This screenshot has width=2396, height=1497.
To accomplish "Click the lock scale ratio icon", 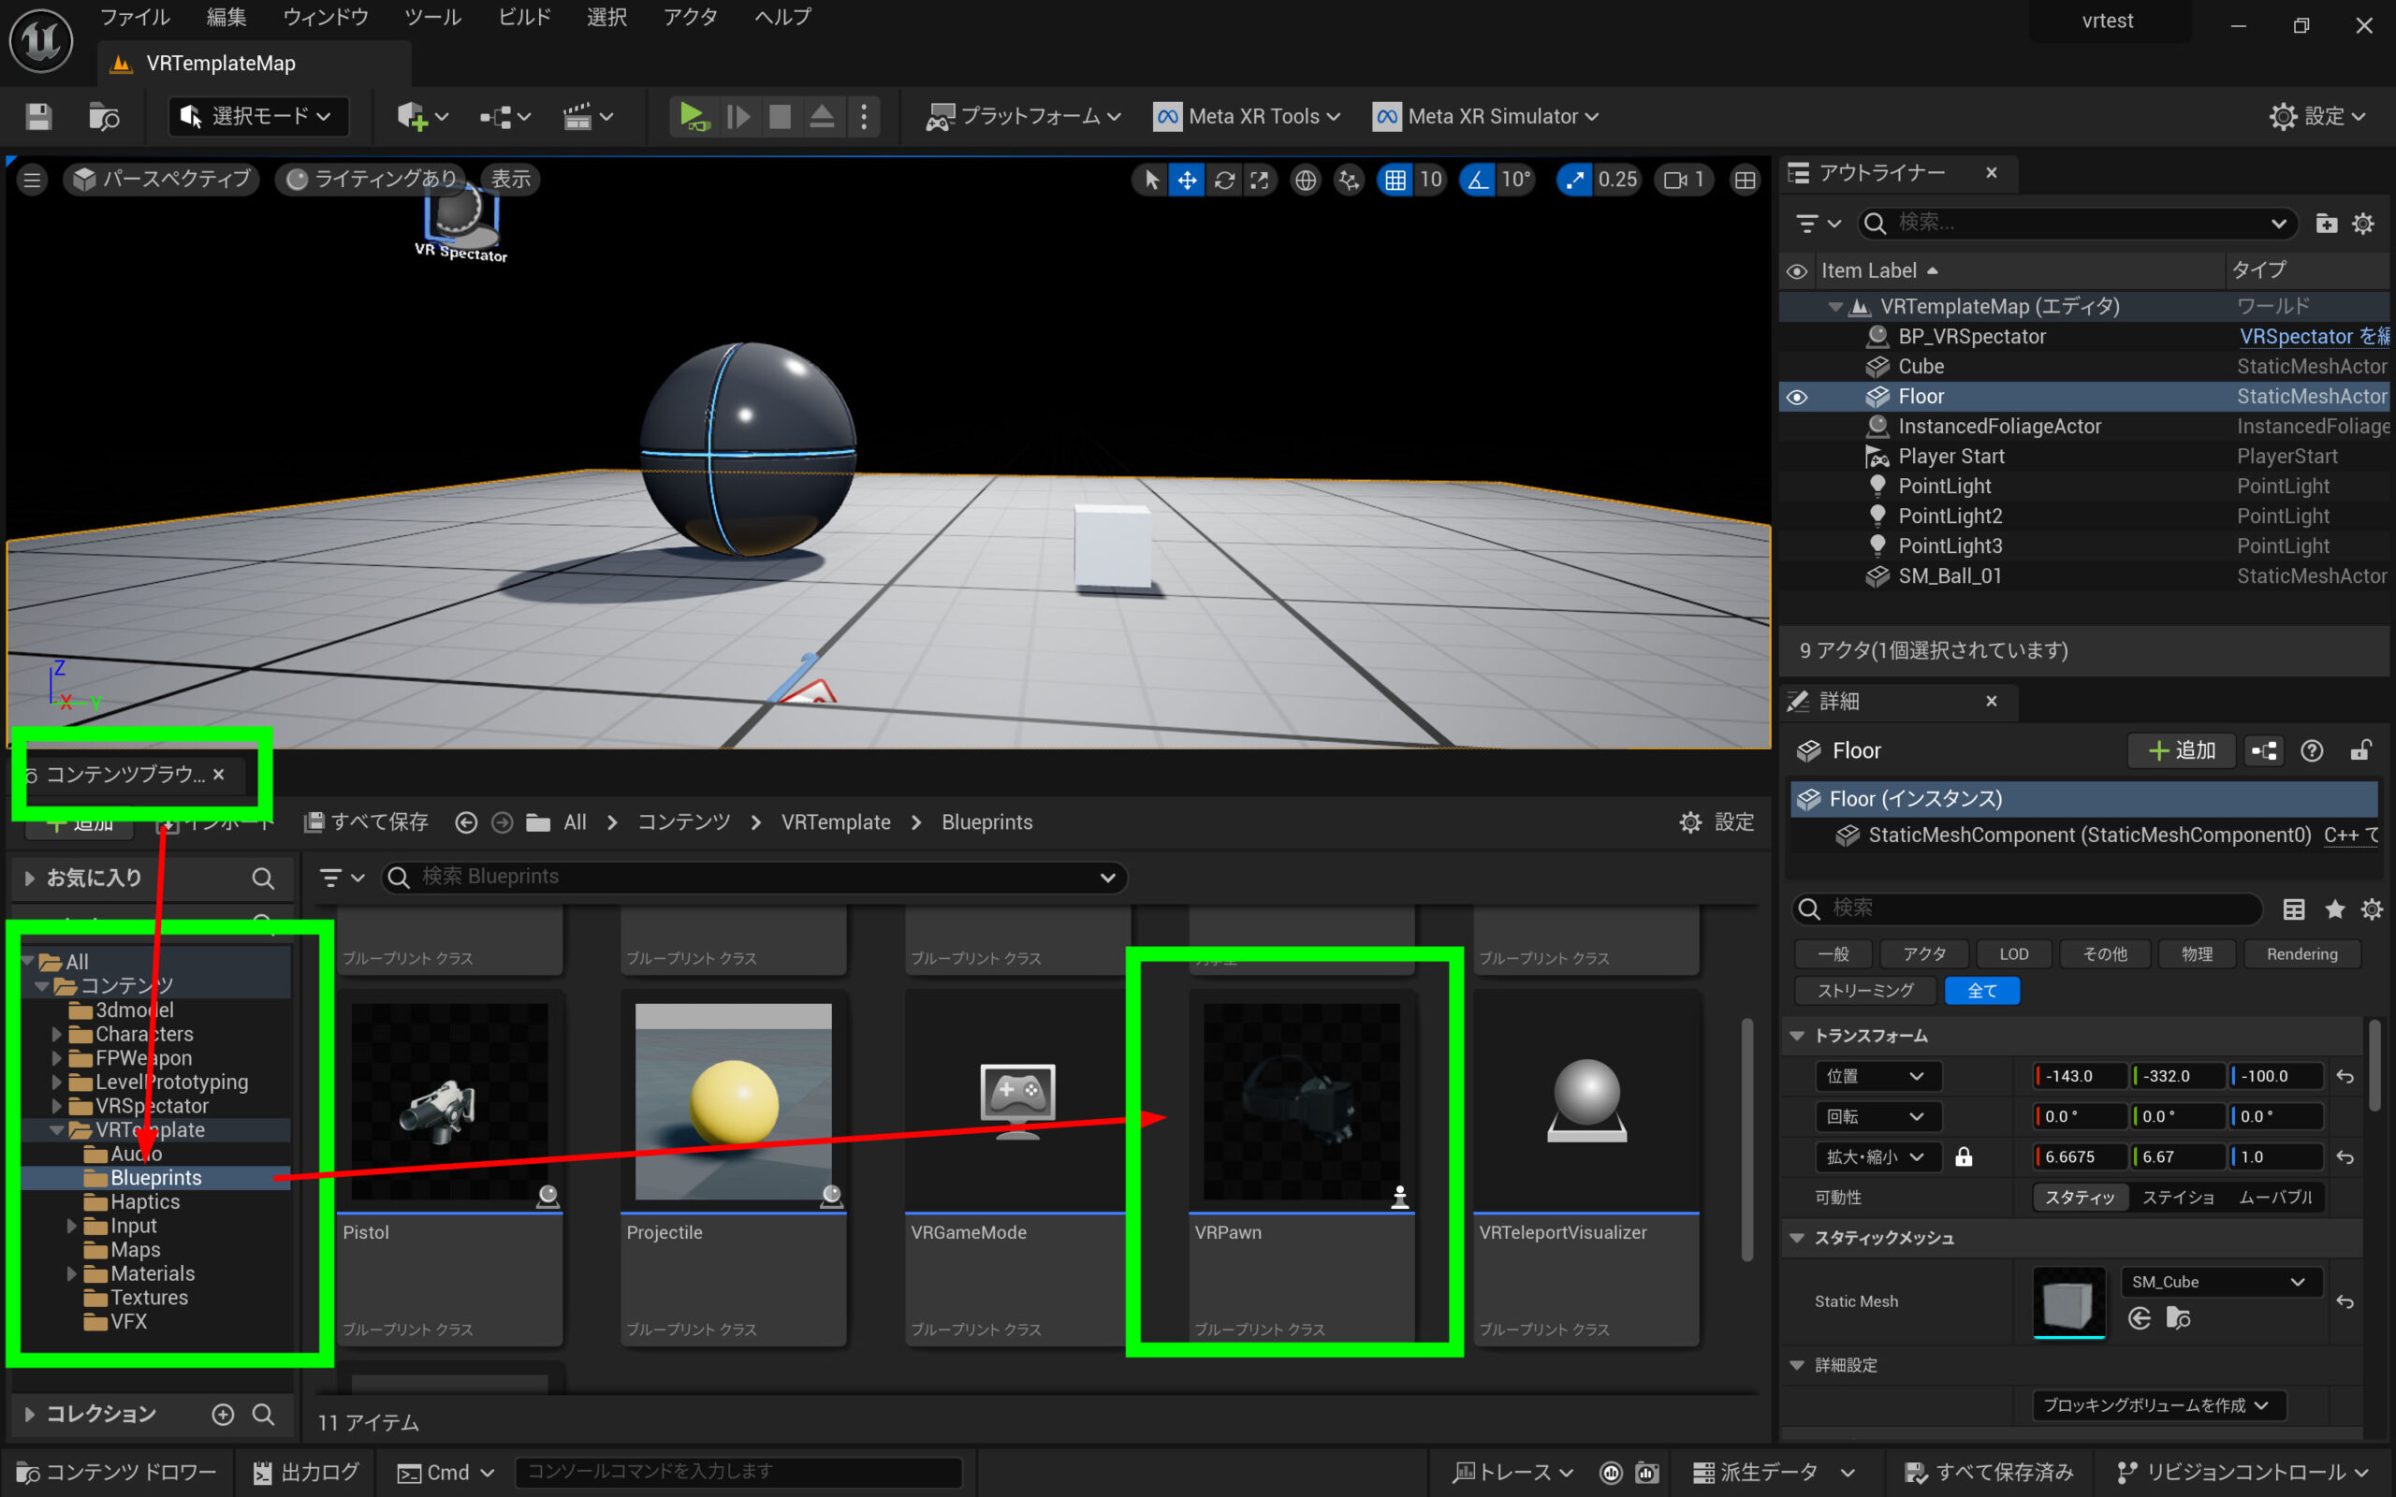I will click(1964, 1156).
